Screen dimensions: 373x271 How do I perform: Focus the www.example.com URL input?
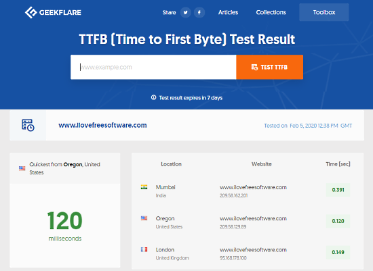pyautogui.click(x=153, y=67)
